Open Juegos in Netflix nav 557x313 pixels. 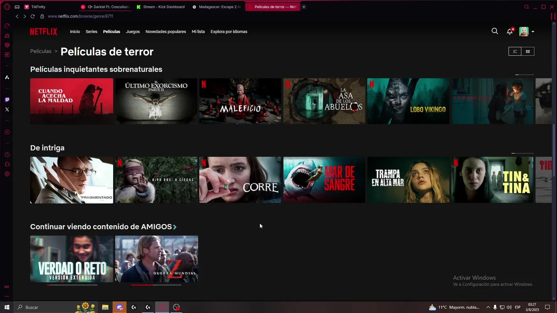pos(133,32)
